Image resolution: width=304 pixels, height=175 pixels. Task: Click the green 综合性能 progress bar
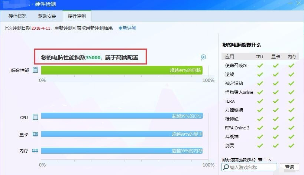122,70
